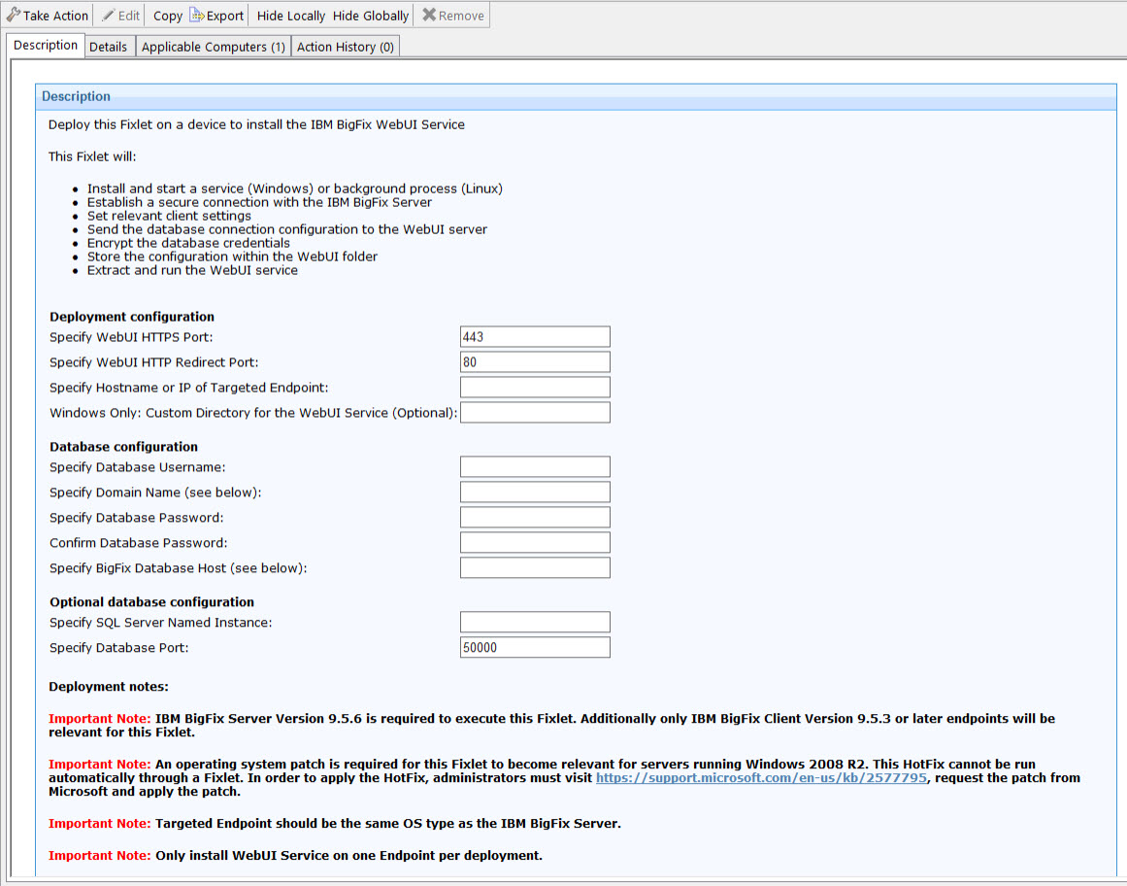Click the Confirm Database Password field
Screen dimensions: 1127x886
coord(535,542)
